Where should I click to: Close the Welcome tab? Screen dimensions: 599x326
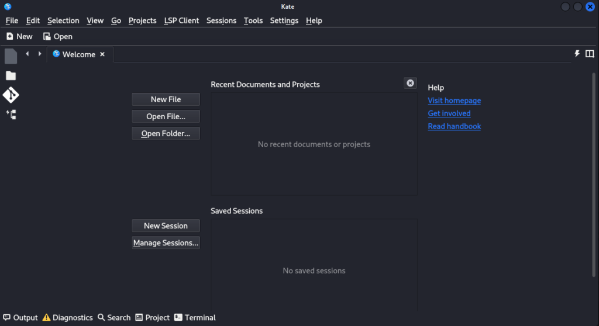click(x=102, y=54)
